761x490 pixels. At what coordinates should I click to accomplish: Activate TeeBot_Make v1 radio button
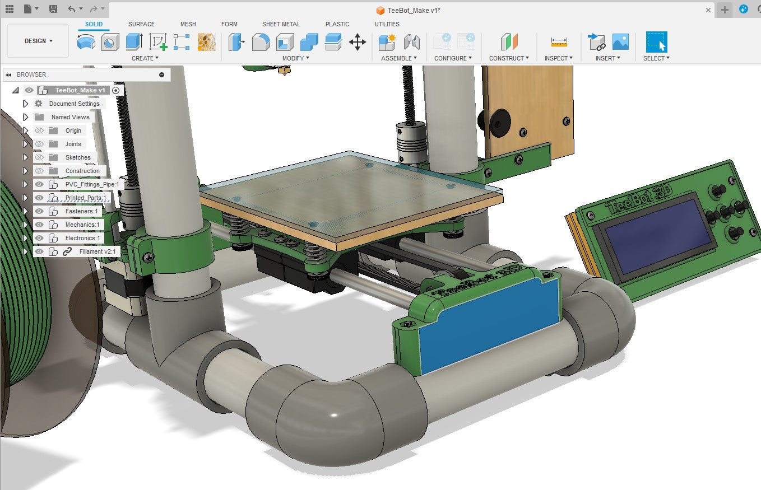tap(116, 90)
